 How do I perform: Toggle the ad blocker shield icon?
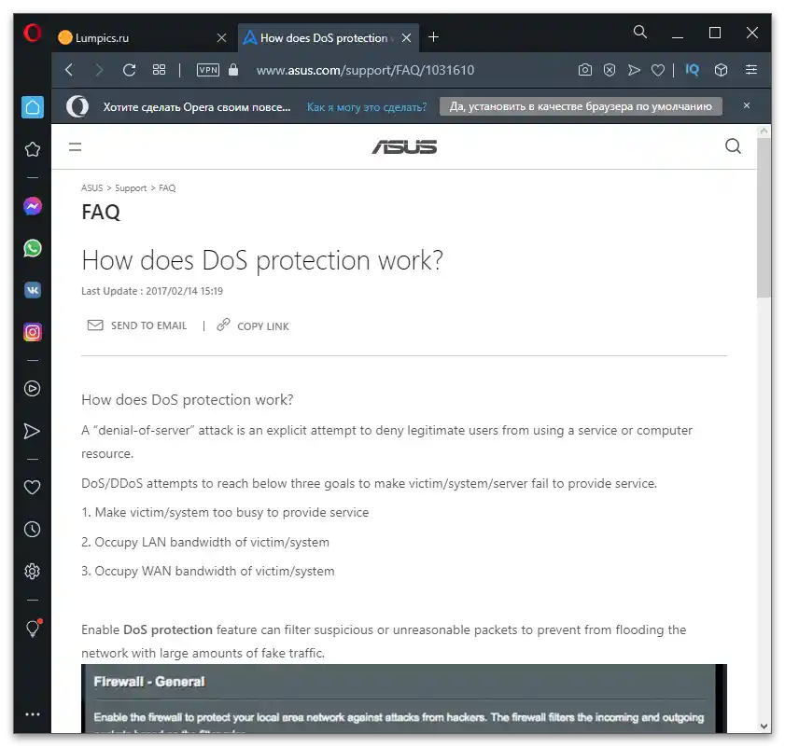(610, 70)
